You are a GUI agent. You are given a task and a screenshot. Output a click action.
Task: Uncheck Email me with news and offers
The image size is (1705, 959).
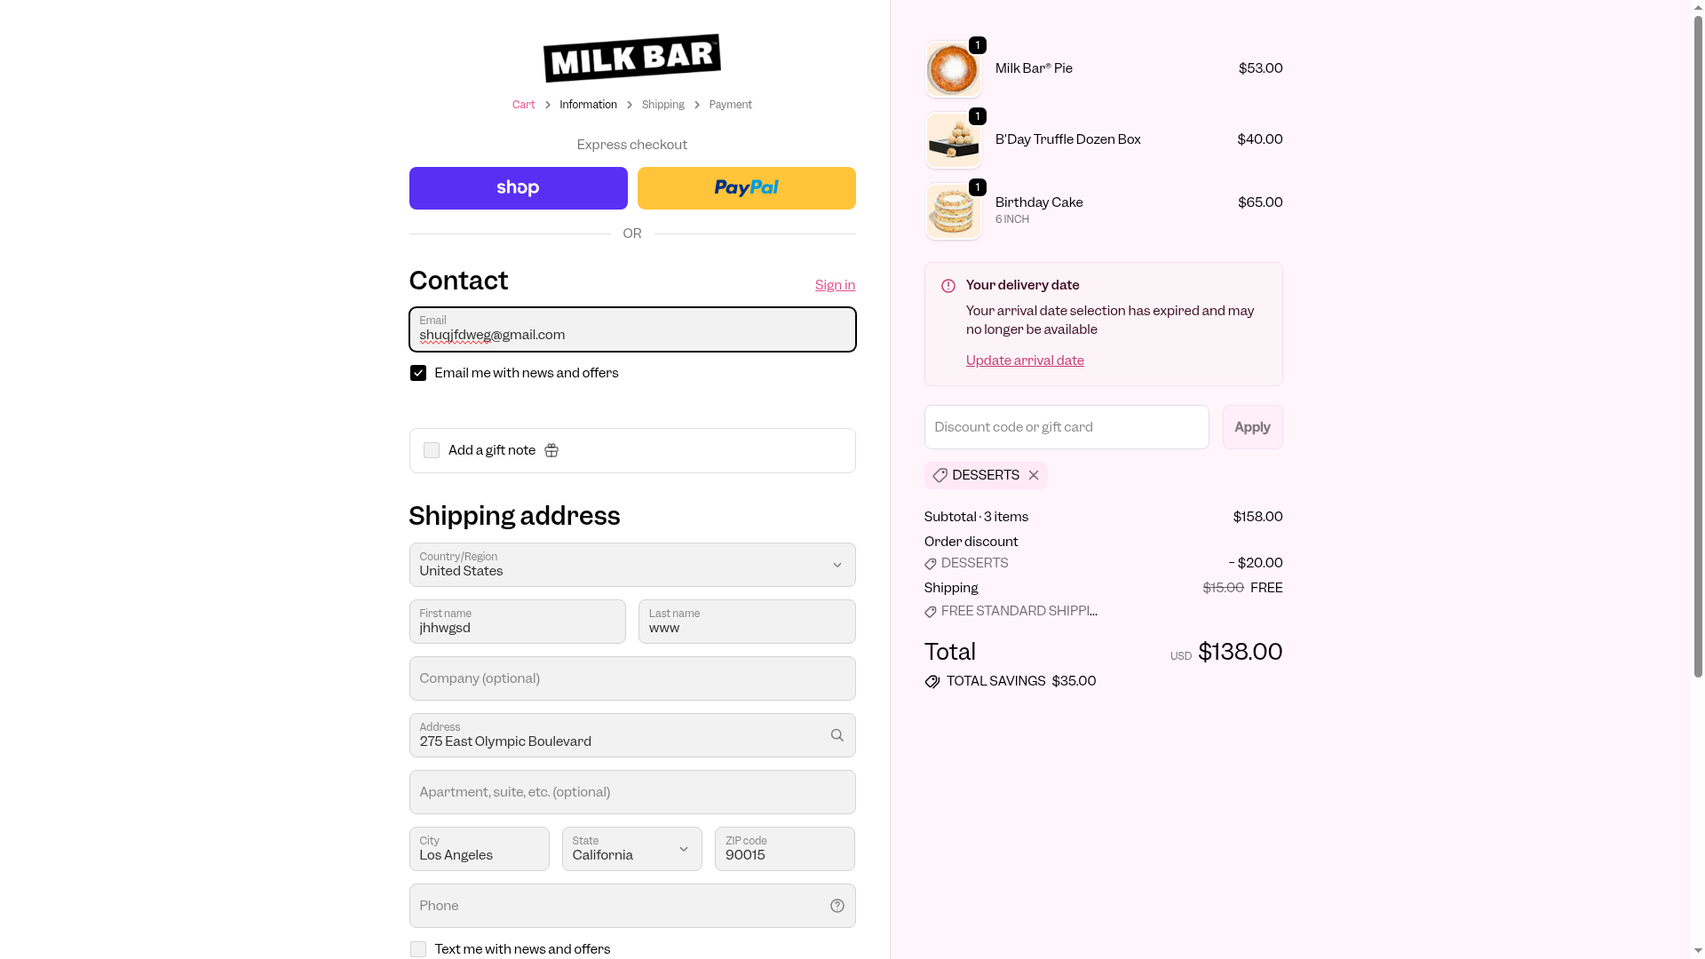pyautogui.click(x=418, y=373)
